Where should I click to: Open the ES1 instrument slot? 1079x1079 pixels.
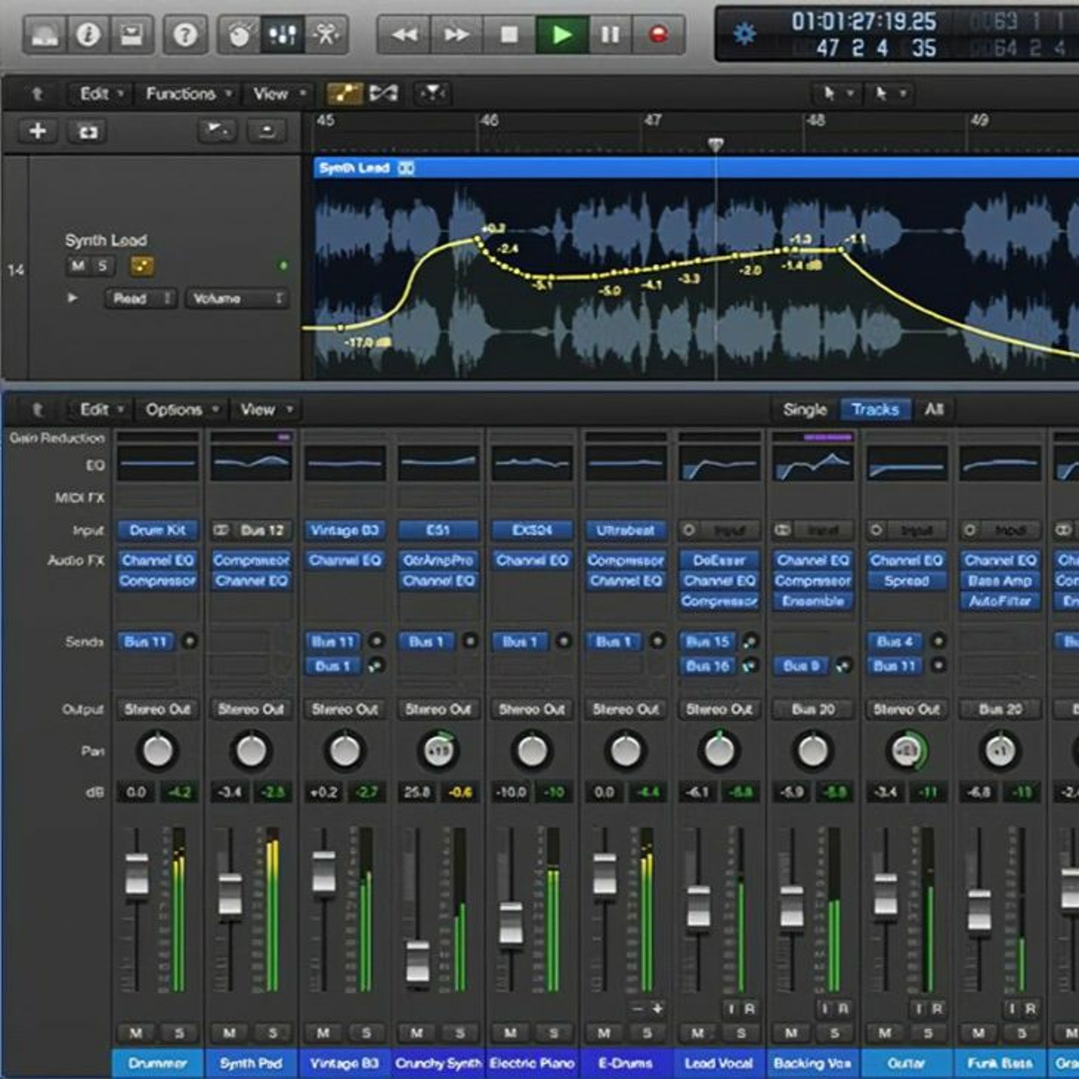click(x=438, y=530)
